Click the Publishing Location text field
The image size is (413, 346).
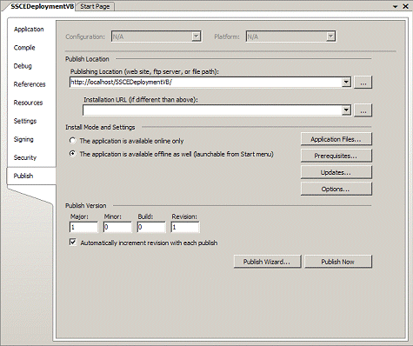206,82
